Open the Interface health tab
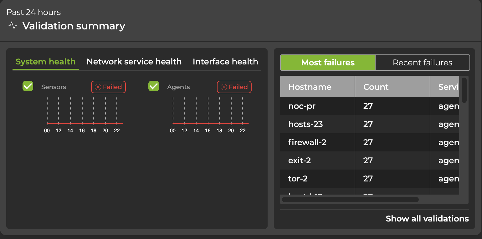 pyautogui.click(x=225, y=62)
